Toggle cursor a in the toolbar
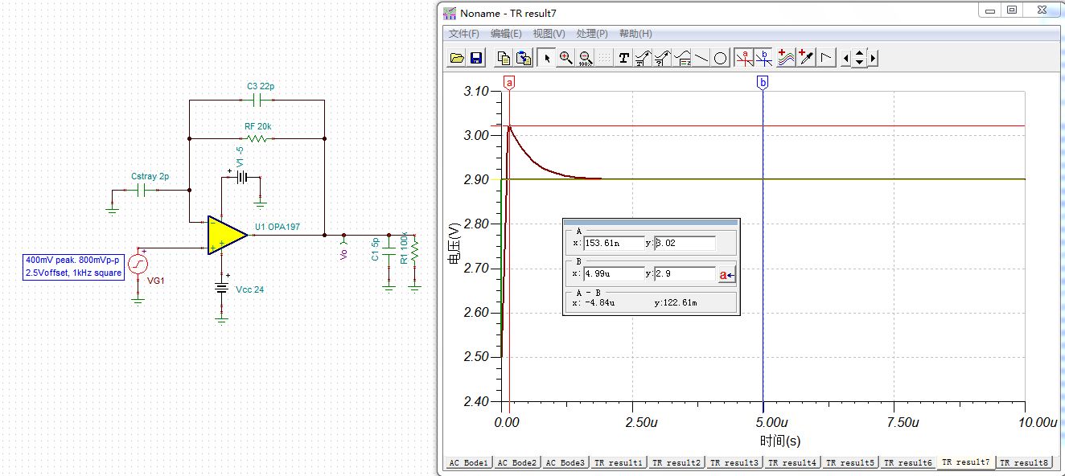The height and width of the screenshot is (476, 1065). [744, 58]
